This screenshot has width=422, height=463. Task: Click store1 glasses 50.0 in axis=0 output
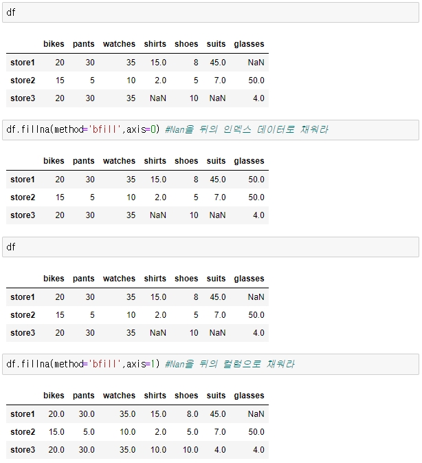point(256,180)
